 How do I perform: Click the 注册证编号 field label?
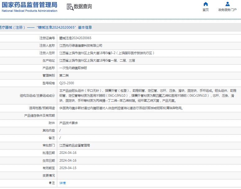pyautogui.click(x=47, y=38)
